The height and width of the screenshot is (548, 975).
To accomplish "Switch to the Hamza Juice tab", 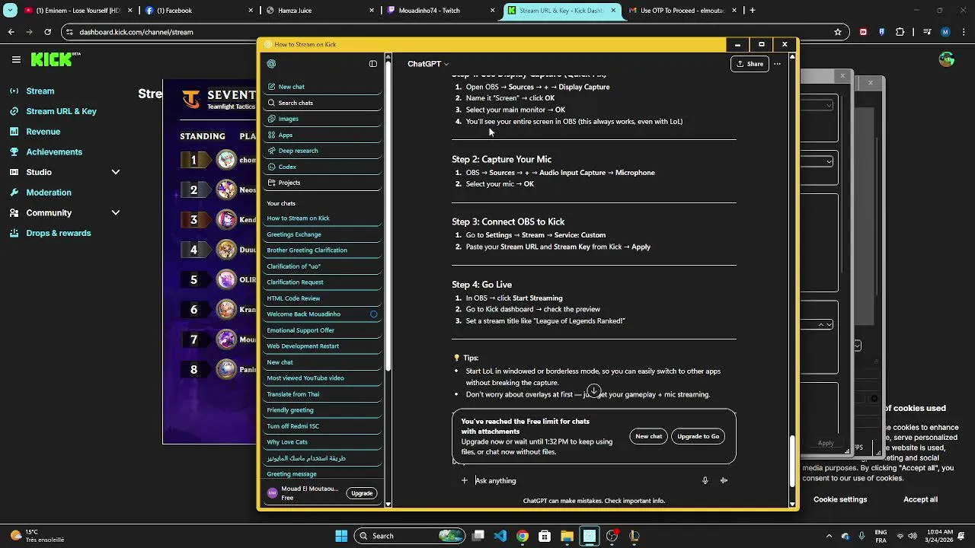I will tap(320, 11).
